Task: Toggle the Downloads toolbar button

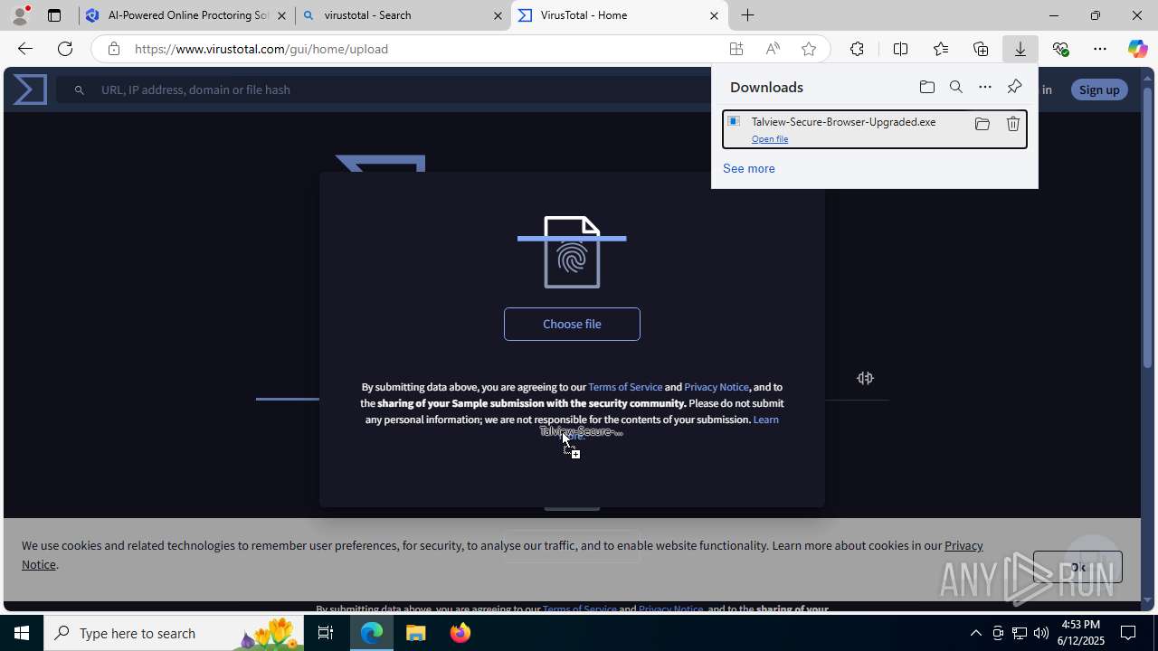Action: point(1020,49)
